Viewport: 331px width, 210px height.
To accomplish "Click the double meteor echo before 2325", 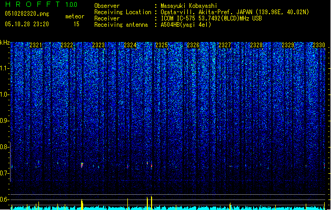I will pyautogui.click(x=149, y=164).
